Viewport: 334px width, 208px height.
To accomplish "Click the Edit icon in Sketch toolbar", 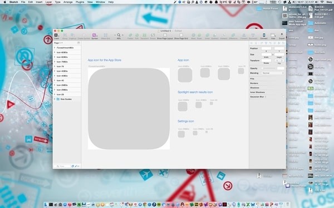I will [137, 36].
